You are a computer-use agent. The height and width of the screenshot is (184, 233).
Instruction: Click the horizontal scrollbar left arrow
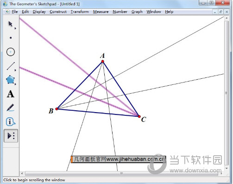[x=22, y=173]
